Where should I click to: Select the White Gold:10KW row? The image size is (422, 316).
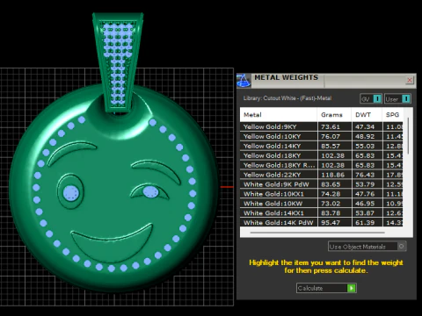coord(322,204)
